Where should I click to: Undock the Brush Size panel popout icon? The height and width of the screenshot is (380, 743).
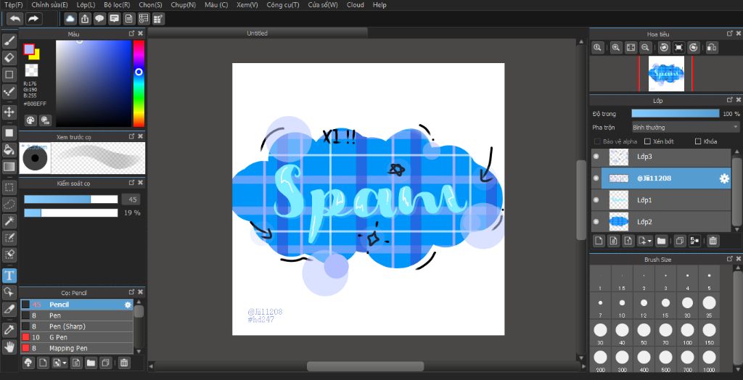tap(730, 259)
